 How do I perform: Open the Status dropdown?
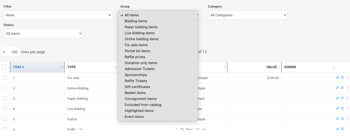(x=43, y=34)
